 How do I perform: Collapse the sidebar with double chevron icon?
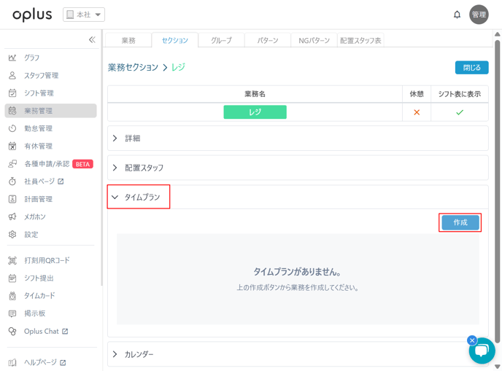[92, 40]
